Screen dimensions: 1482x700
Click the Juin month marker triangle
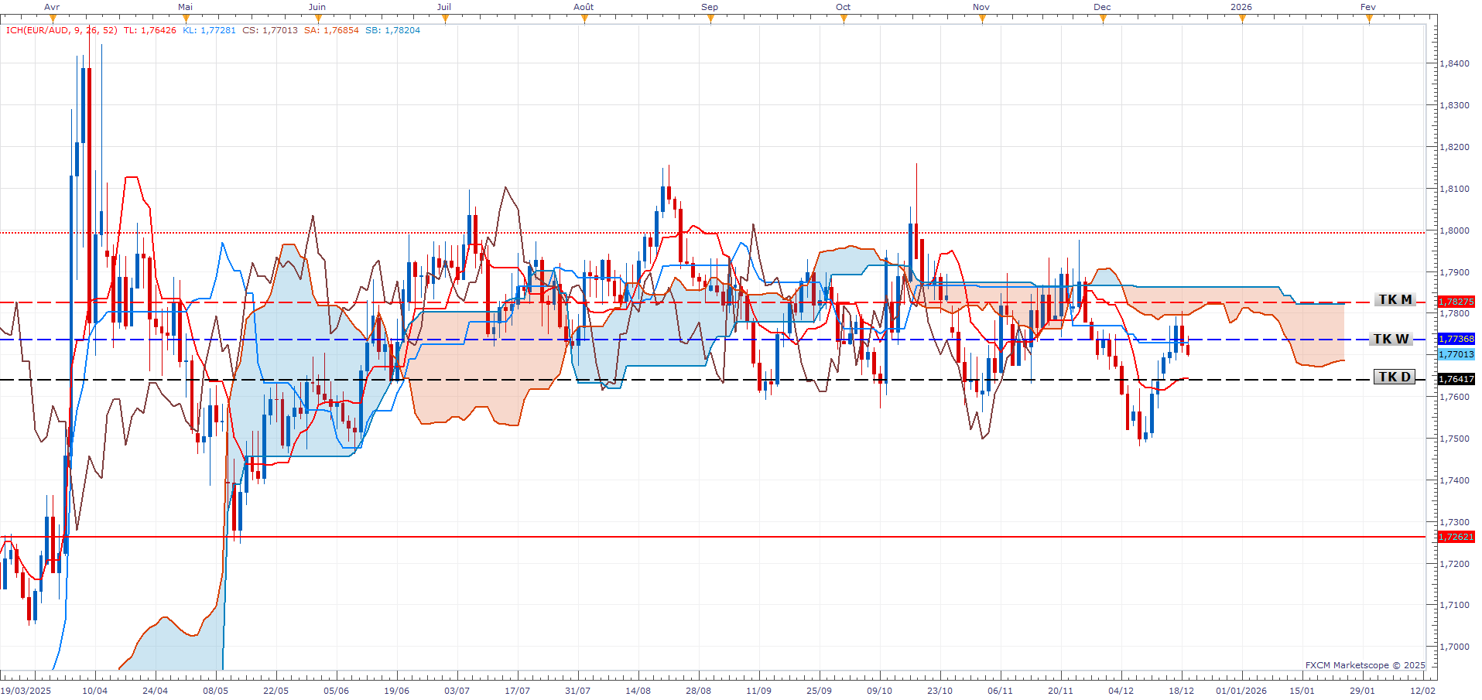point(317,19)
